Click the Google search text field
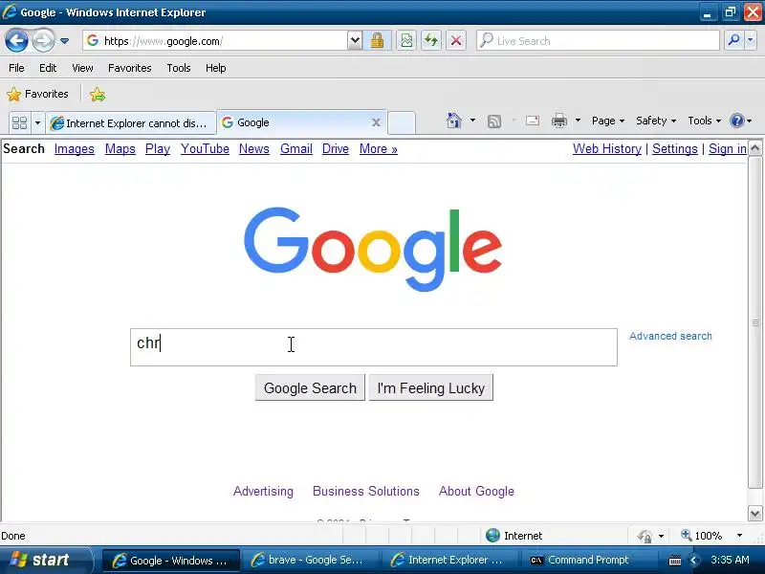 [x=374, y=347]
